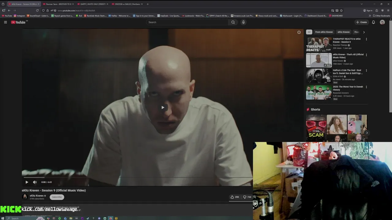This screenshot has height=220, width=392.
Task: Mute the video using the speaker icon
Action: click(x=35, y=182)
